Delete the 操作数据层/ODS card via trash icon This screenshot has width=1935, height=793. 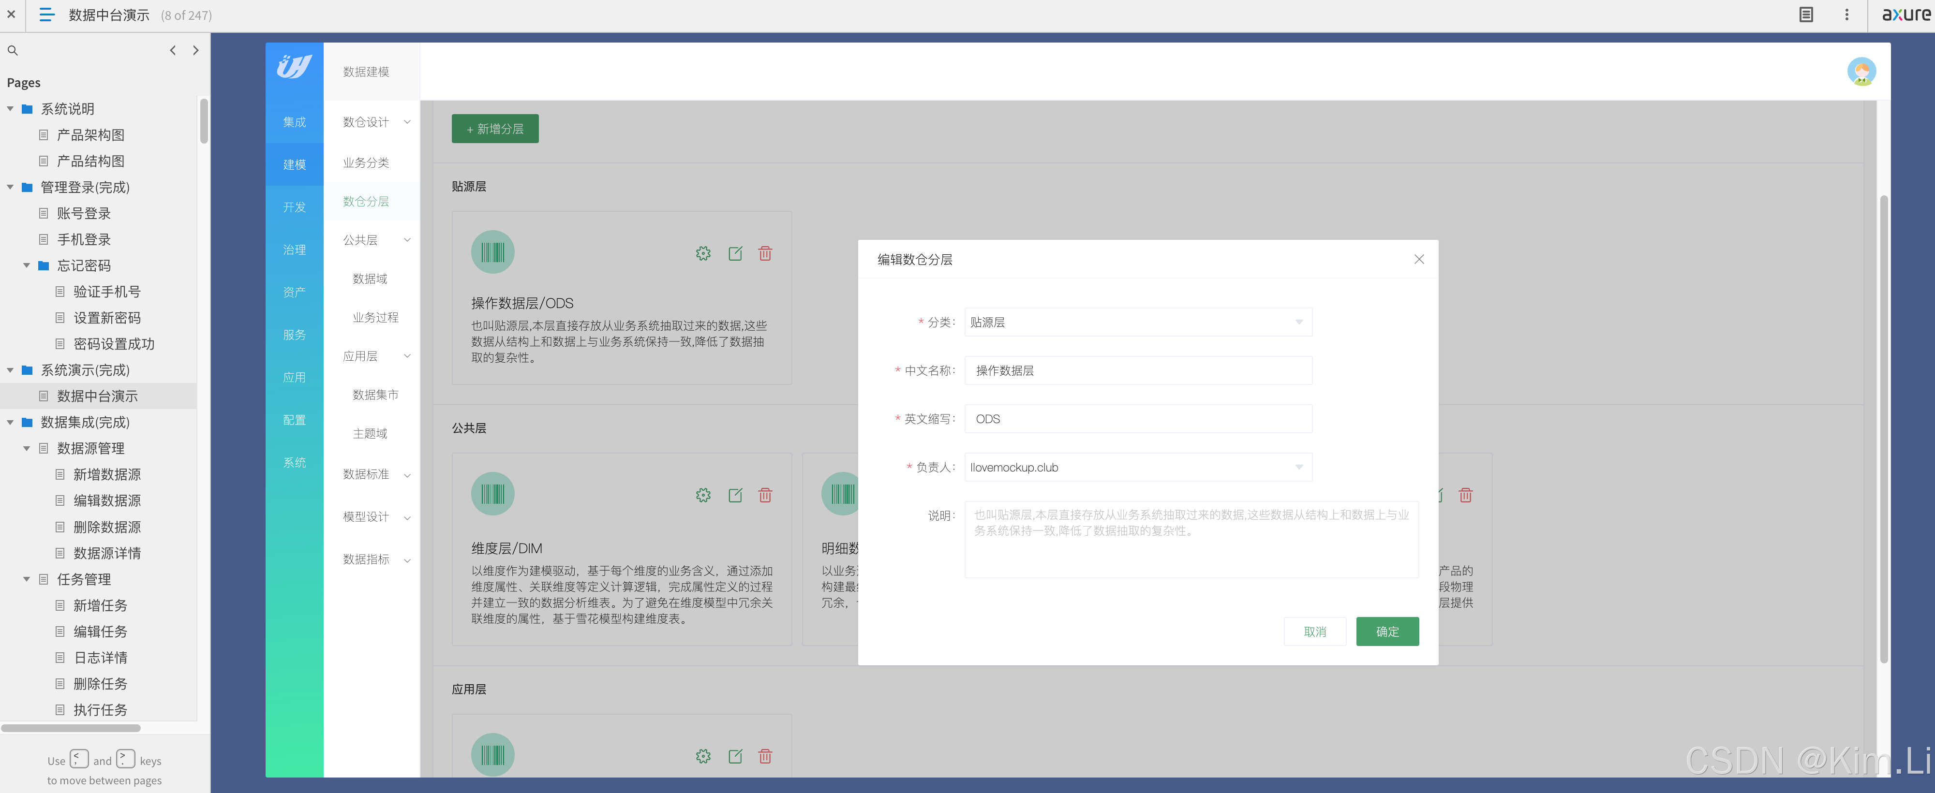(x=765, y=254)
